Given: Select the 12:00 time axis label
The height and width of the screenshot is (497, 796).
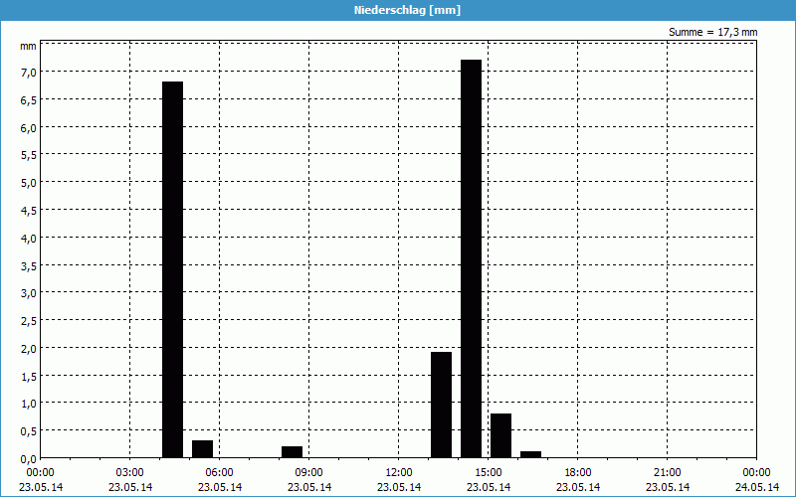Looking at the screenshot, I should (x=399, y=472).
